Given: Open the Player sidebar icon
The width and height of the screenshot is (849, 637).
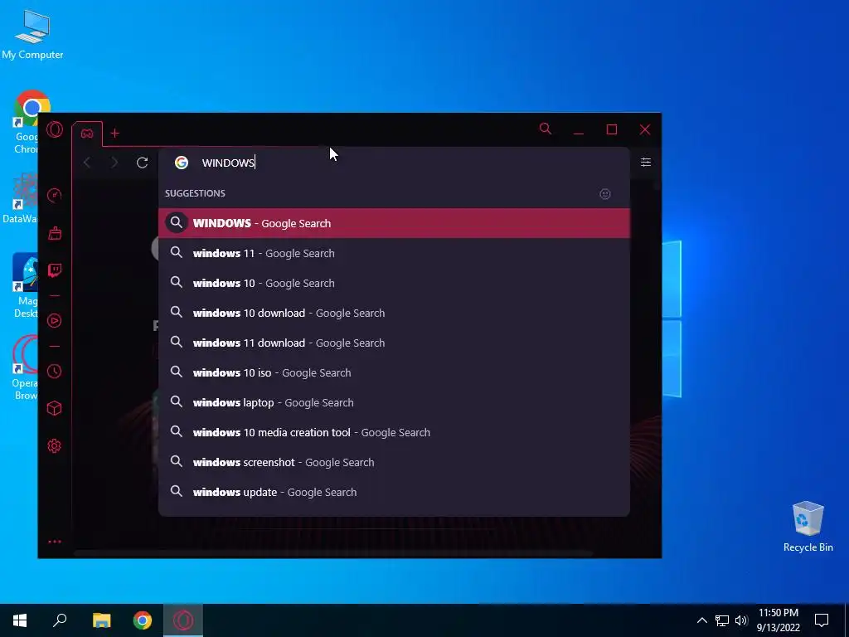Looking at the screenshot, I should click(x=55, y=321).
